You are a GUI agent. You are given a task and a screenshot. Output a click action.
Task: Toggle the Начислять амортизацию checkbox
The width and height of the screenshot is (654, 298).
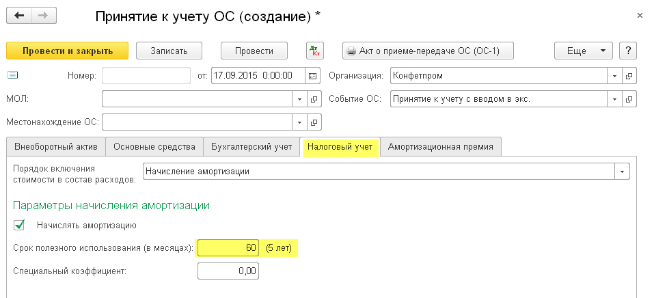(x=19, y=224)
